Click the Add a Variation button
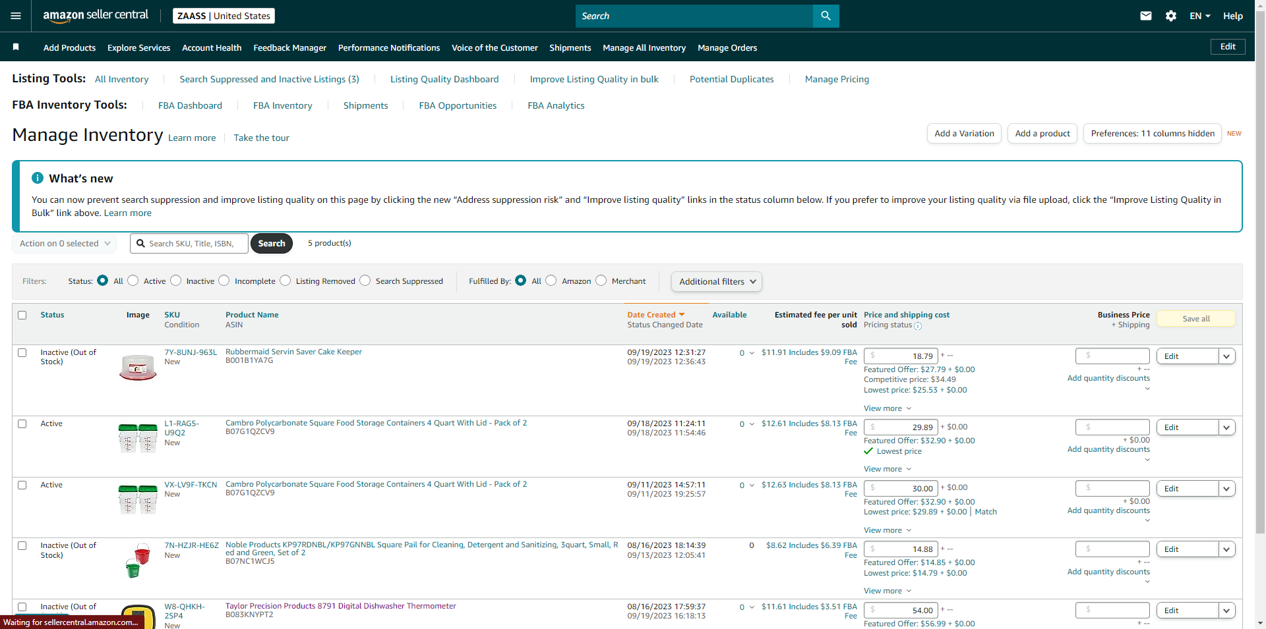The width and height of the screenshot is (1266, 629). coord(964,134)
